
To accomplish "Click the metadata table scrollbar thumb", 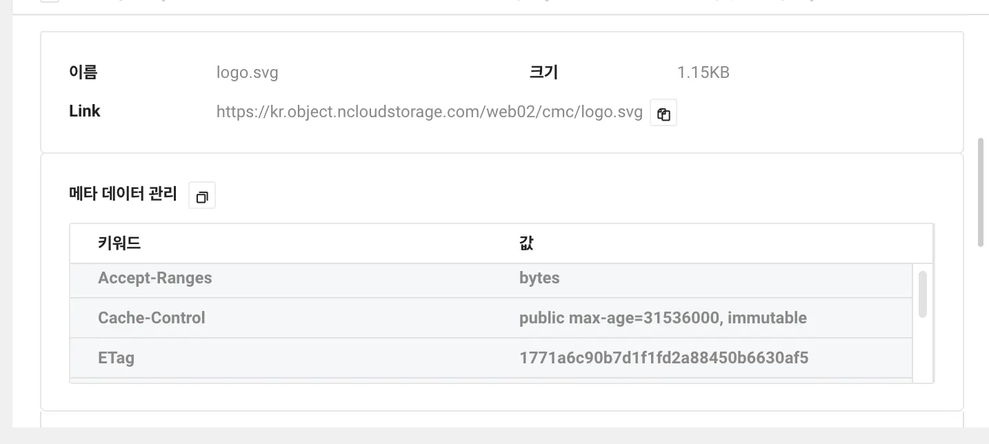I will (x=923, y=294).
